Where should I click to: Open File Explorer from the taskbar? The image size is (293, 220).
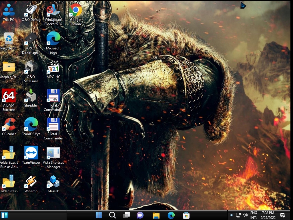pyautogui.click(x=156, y=215)
